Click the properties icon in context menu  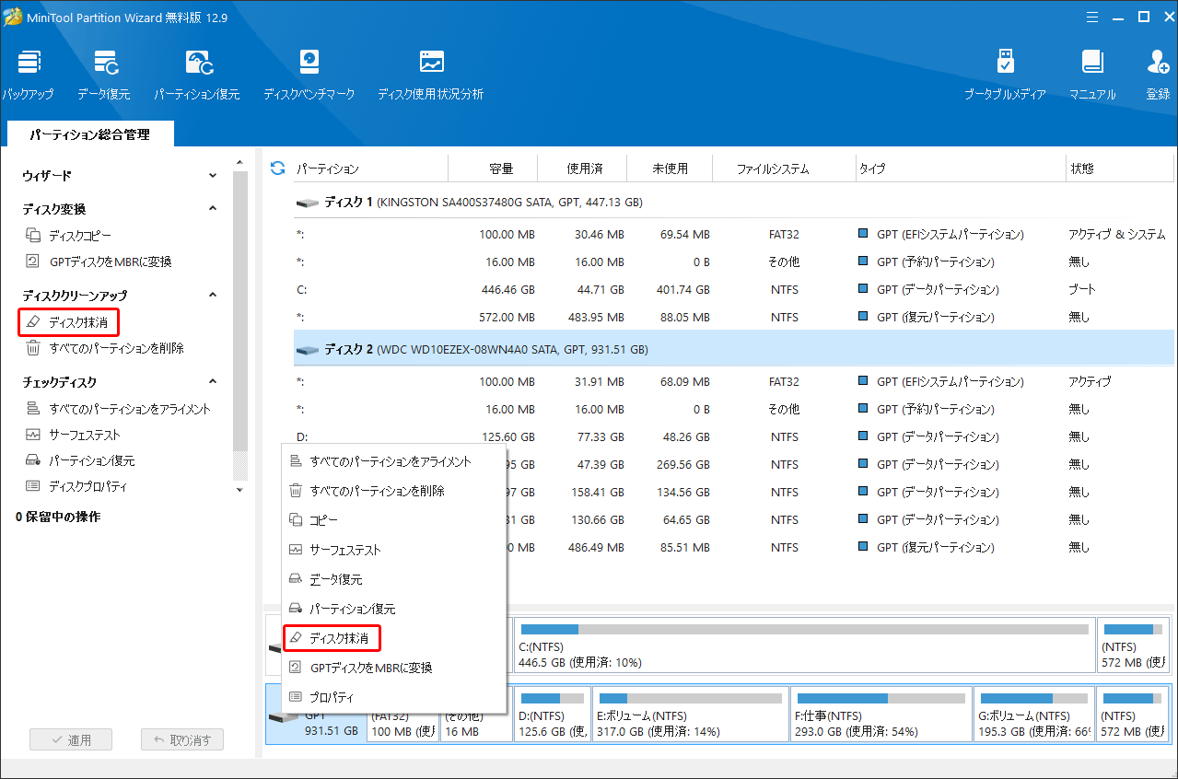pyautogui.click(x=296, y=697)
